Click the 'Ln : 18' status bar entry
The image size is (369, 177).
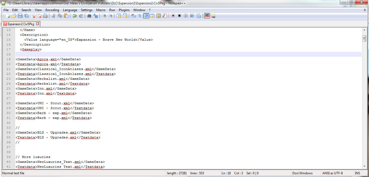[226, 173]
